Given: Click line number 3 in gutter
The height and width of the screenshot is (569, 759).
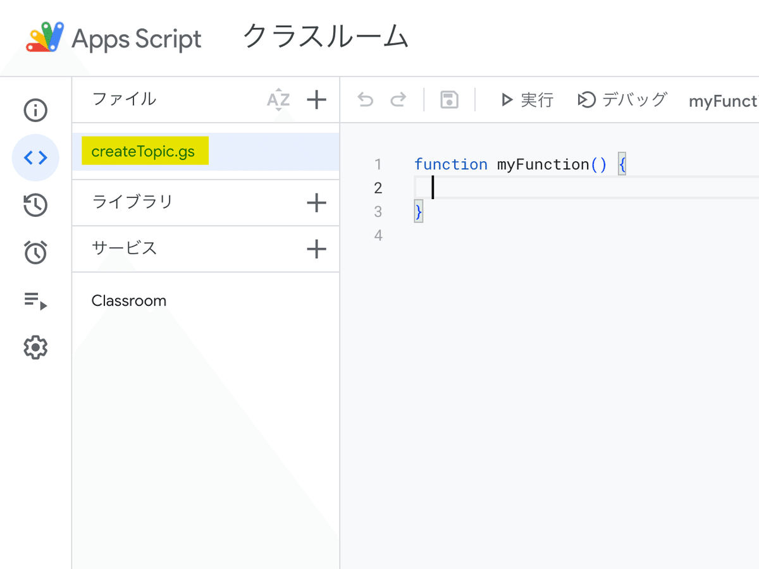Looking at the screenshot, I should coord(378,212).
